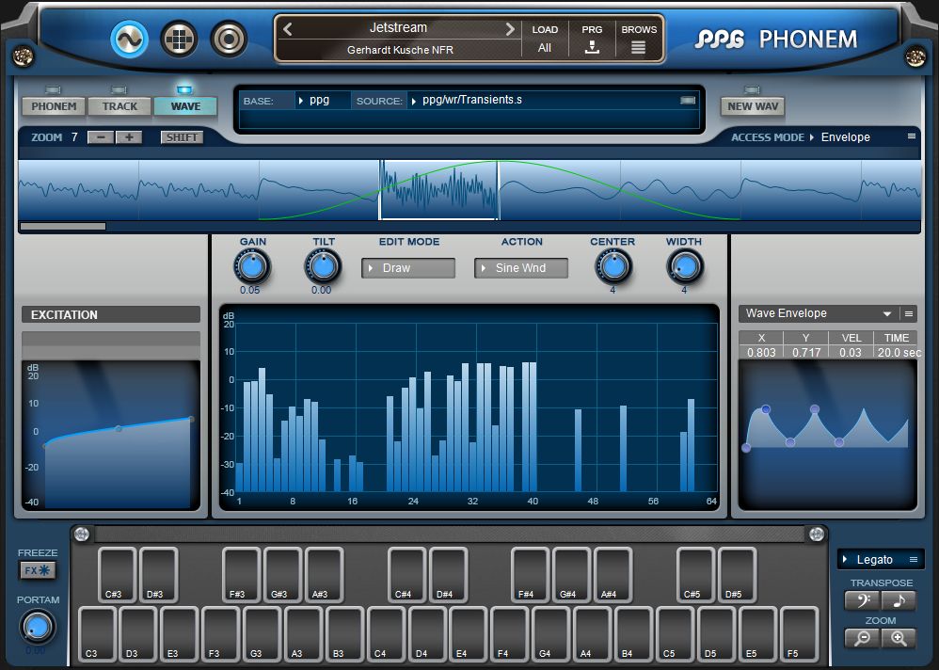The height and width of the screenshot is (670, 939).
Task: Zoom out the keyboard with magnifier minus
Action: click(x=863, y=638)
